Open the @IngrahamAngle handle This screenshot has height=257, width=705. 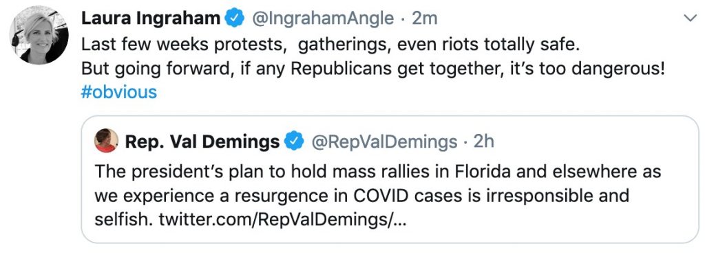pyautogui.click(x=322, y=19)
